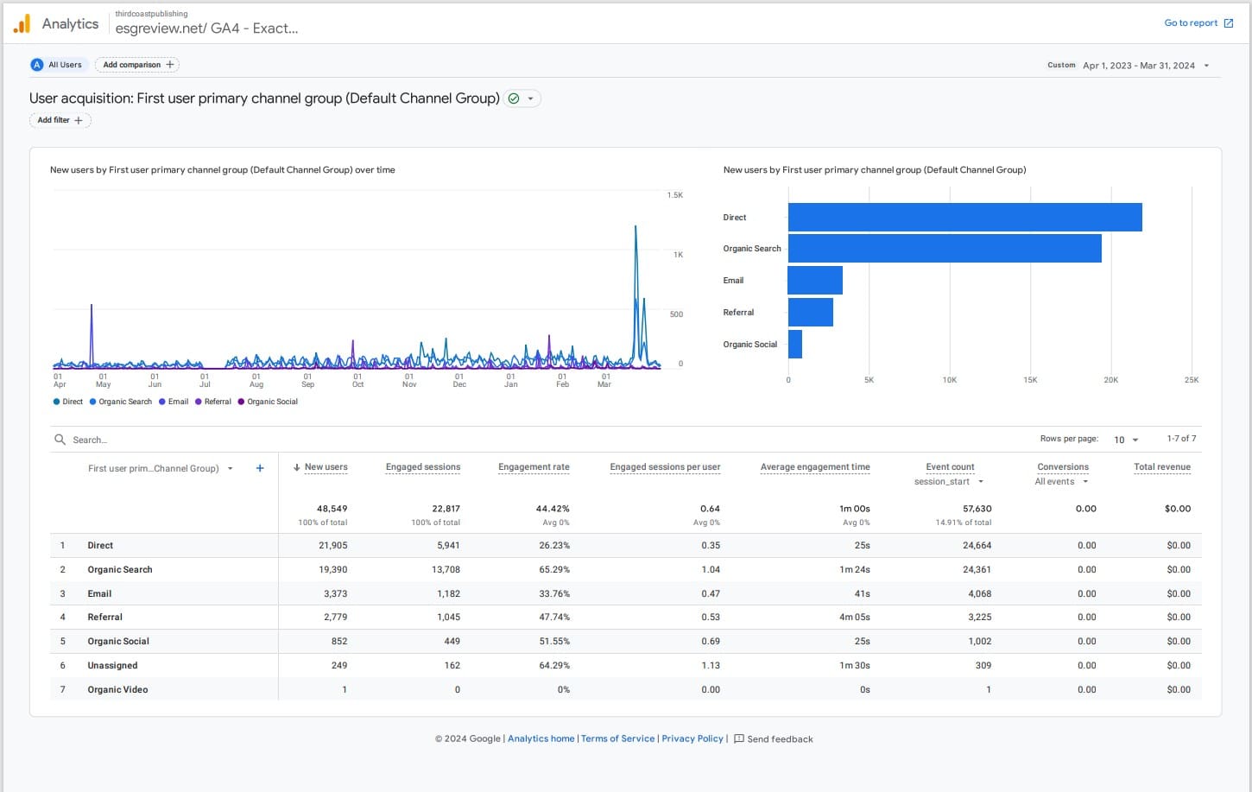Click the 48,549 total new users value
Image resolution: width=1252 pixels, height=792 pixels.
tap(332, 509)
